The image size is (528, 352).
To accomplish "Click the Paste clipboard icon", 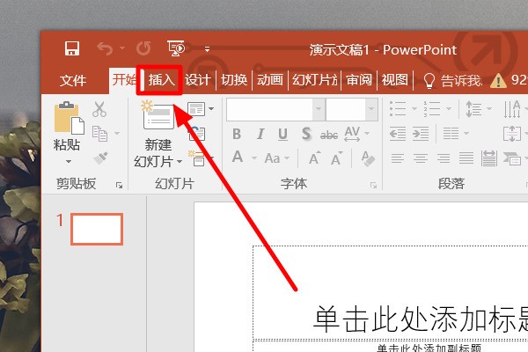I will (x=67, y=119).
